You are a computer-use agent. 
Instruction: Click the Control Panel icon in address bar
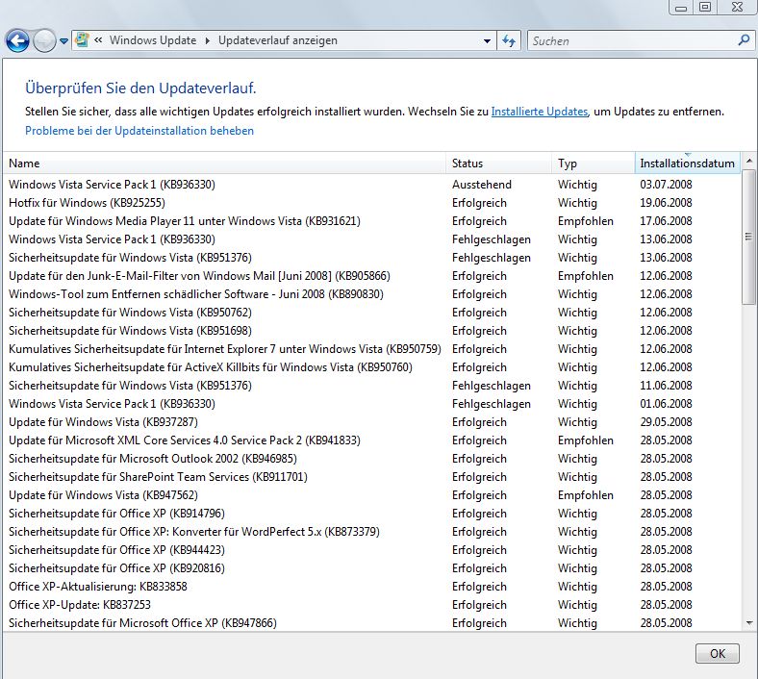[x=82, y=39]
